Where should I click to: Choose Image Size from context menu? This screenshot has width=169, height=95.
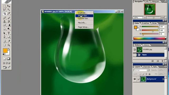(84, 16)
